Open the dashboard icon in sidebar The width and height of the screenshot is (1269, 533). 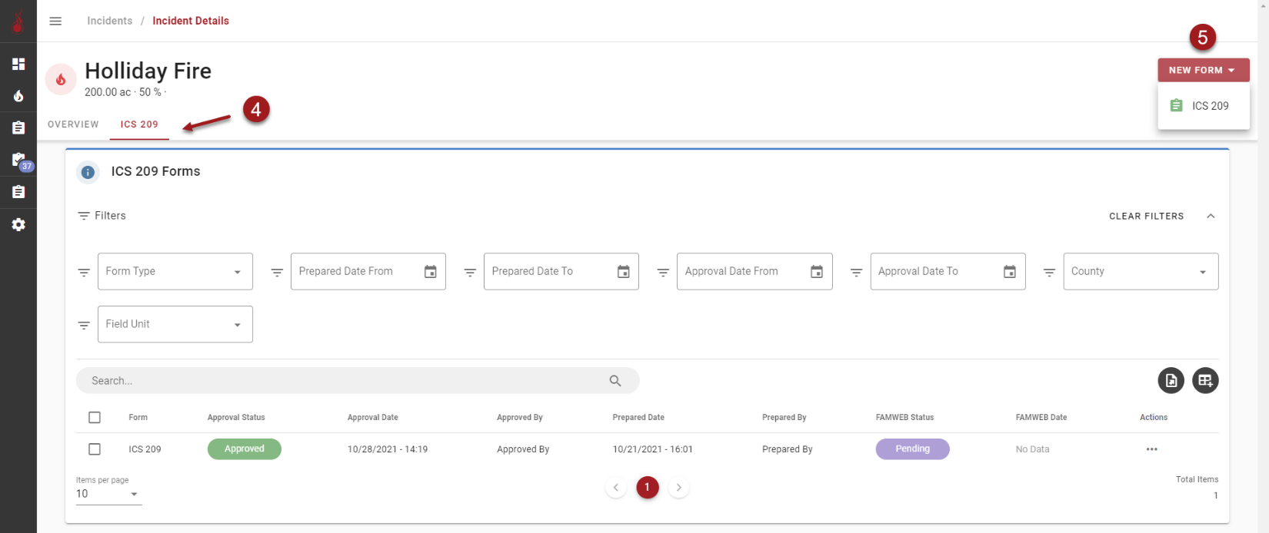18,64
